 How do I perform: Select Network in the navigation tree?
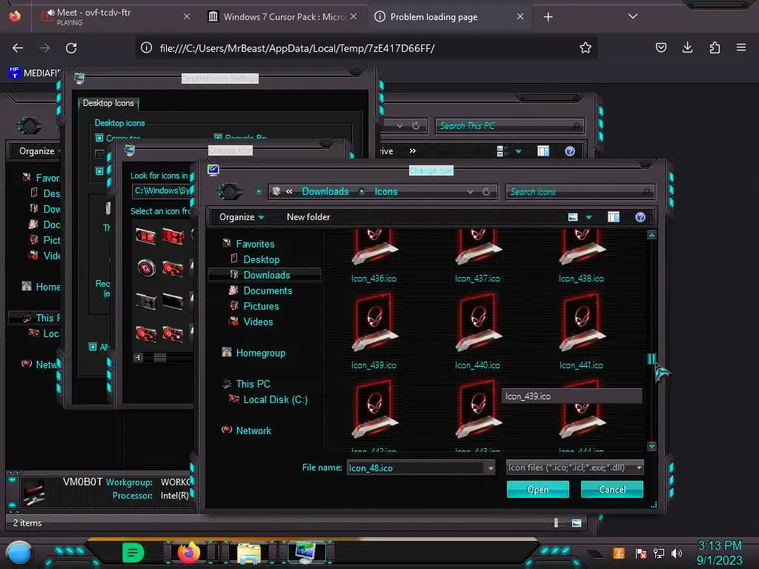point(253,430)
